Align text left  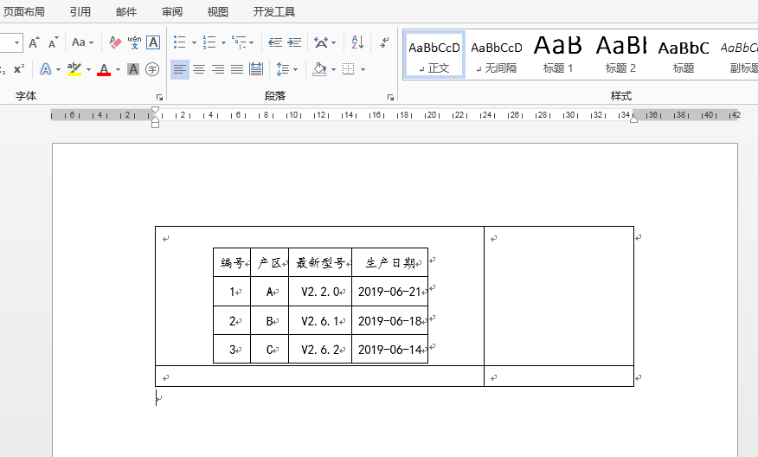click(x=180, y=69)
